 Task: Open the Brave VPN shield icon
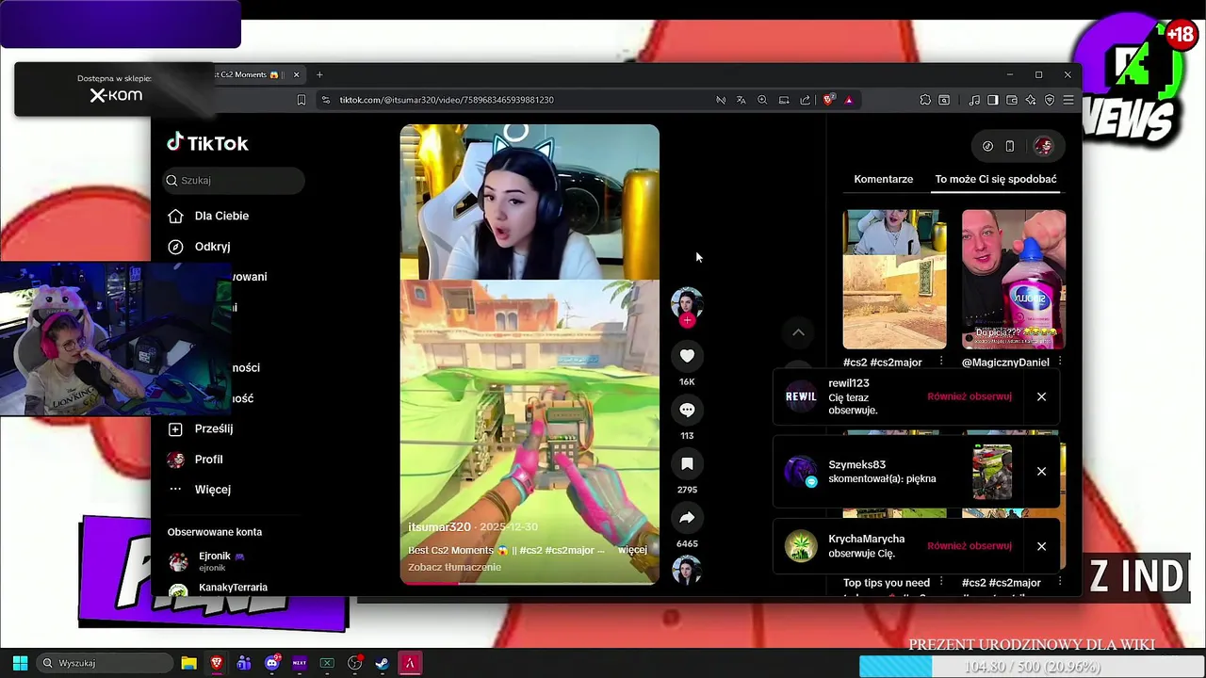(x=1050, y=100)
